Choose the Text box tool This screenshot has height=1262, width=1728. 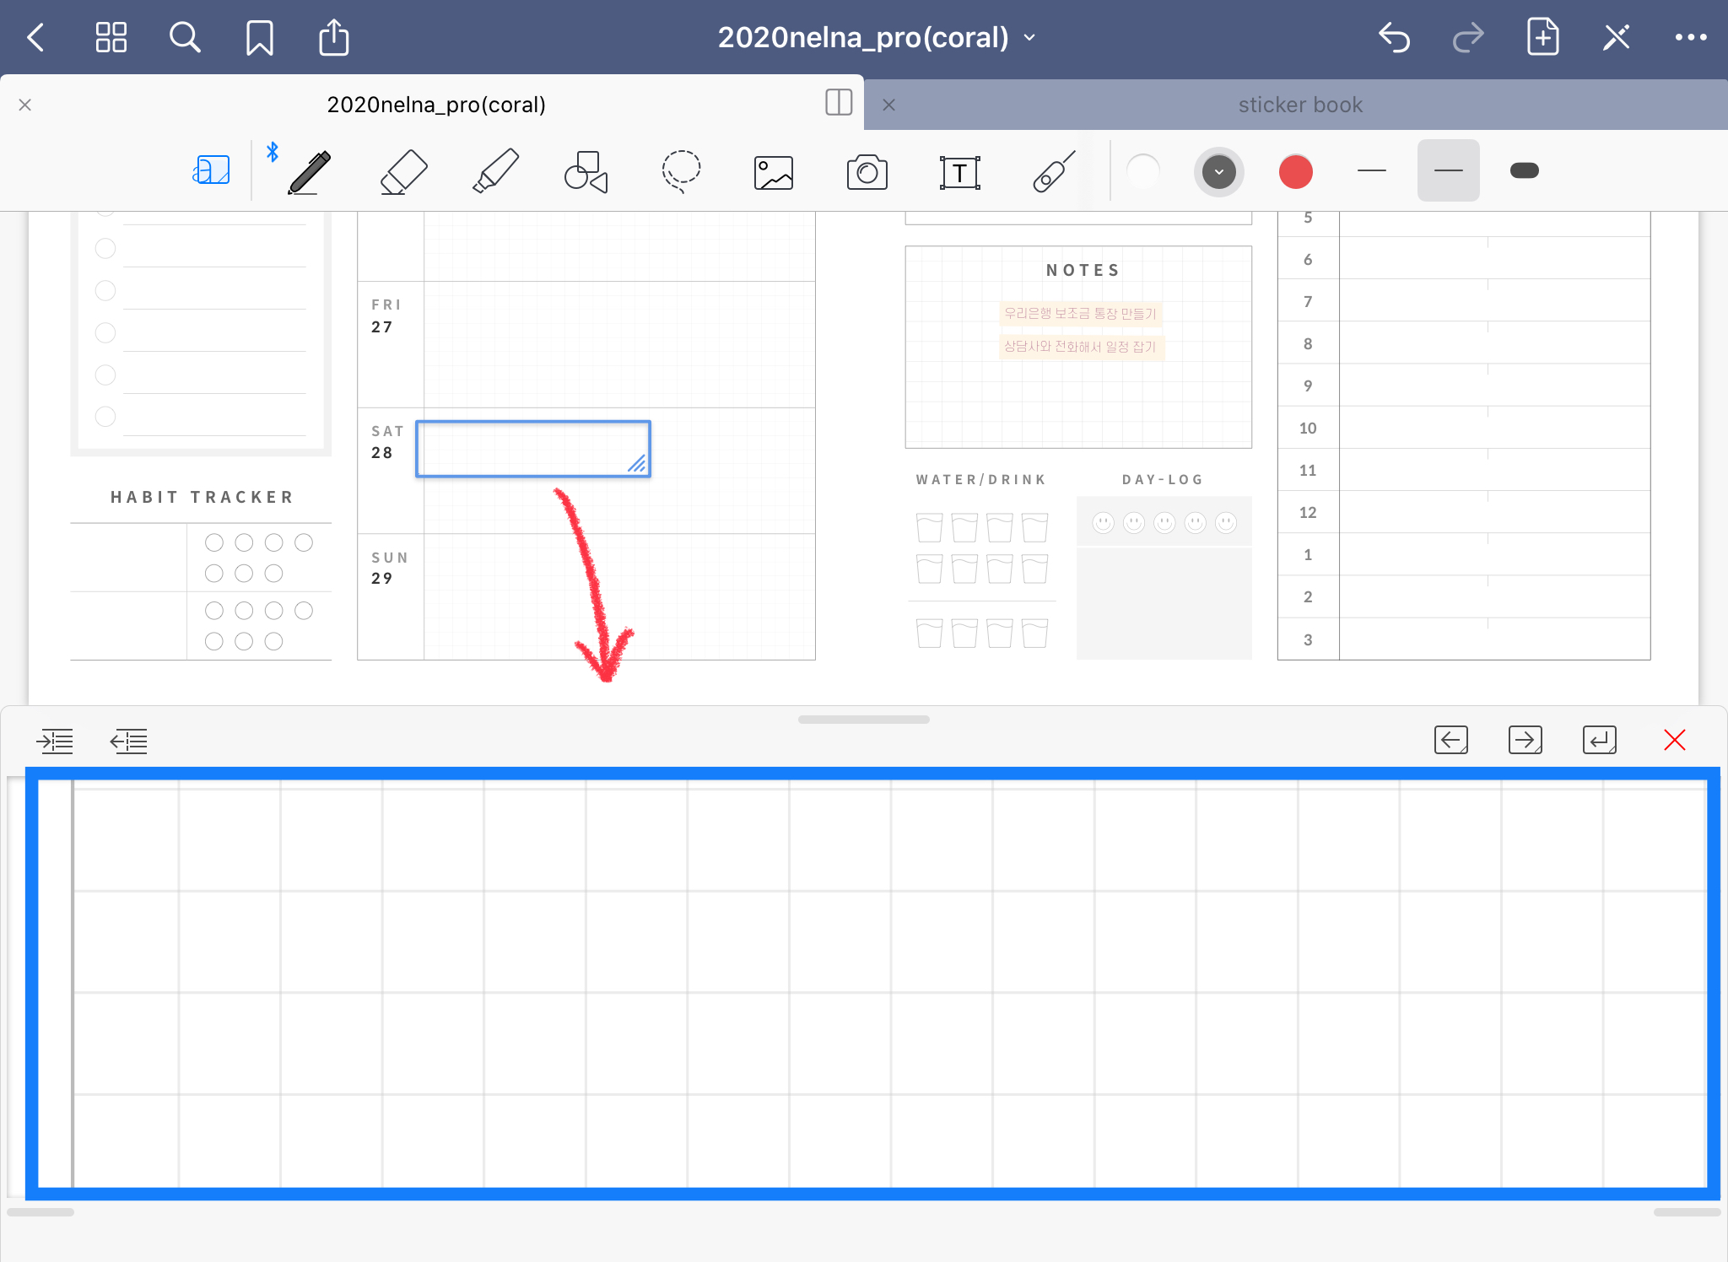[x=959, y=172]
